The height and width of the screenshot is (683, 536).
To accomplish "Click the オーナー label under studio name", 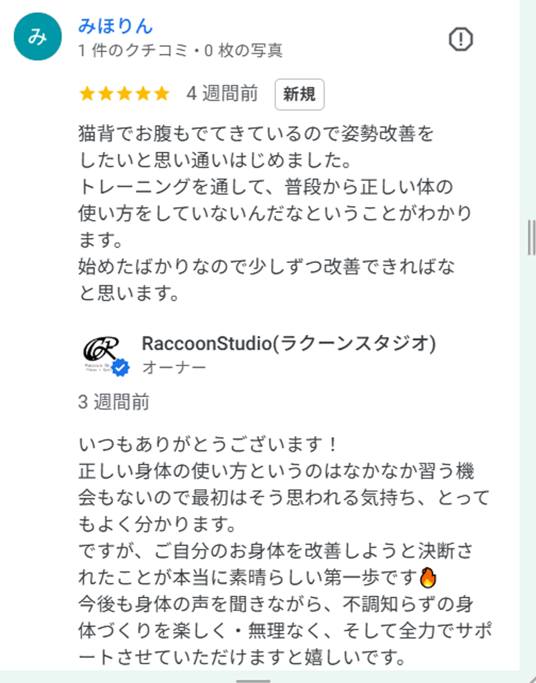I will point(174,367).
